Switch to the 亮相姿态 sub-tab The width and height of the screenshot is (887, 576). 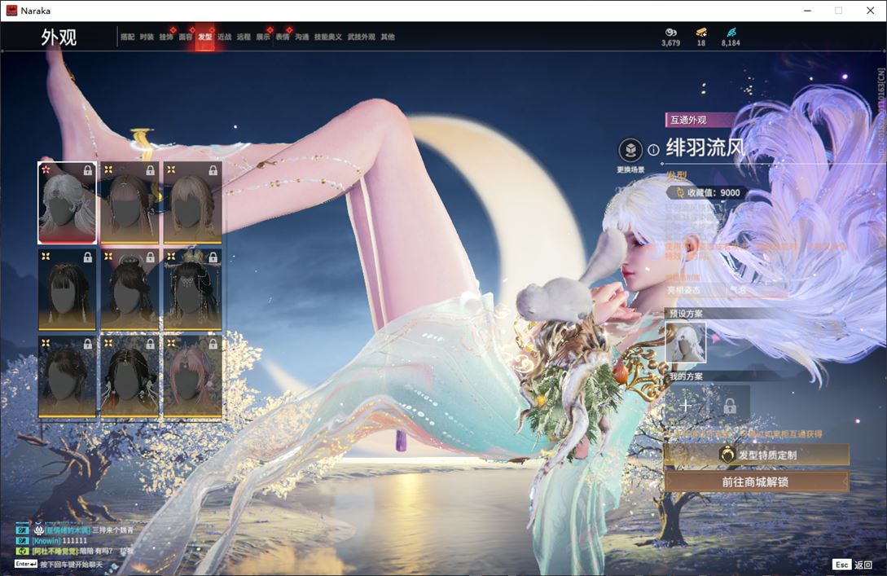[684, 290]
